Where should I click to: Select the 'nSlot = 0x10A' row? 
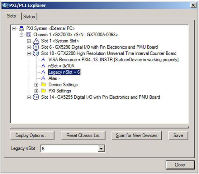coord(61,66)
